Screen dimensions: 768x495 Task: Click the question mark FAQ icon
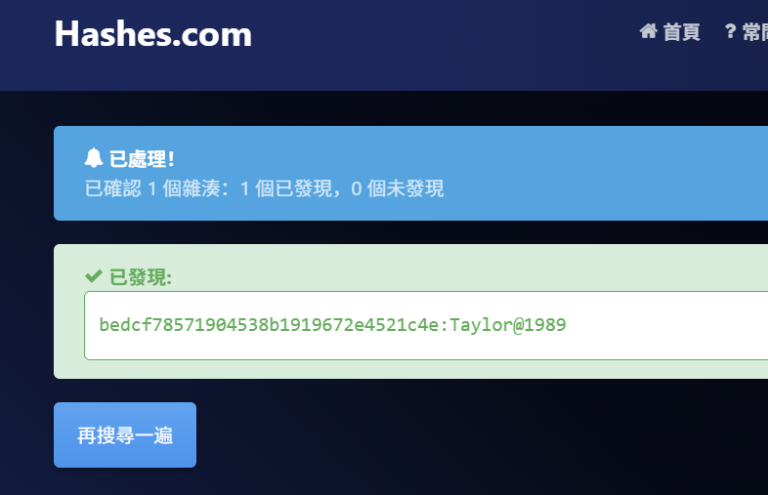[730, 31]
